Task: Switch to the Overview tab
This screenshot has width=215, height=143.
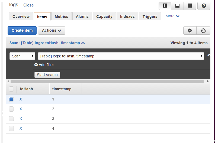Action: coord(21,17)
